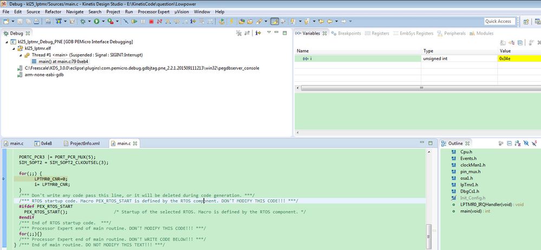
Task: Open the Refactor menu
Action: pyautogui.click(x=53, y=12)
